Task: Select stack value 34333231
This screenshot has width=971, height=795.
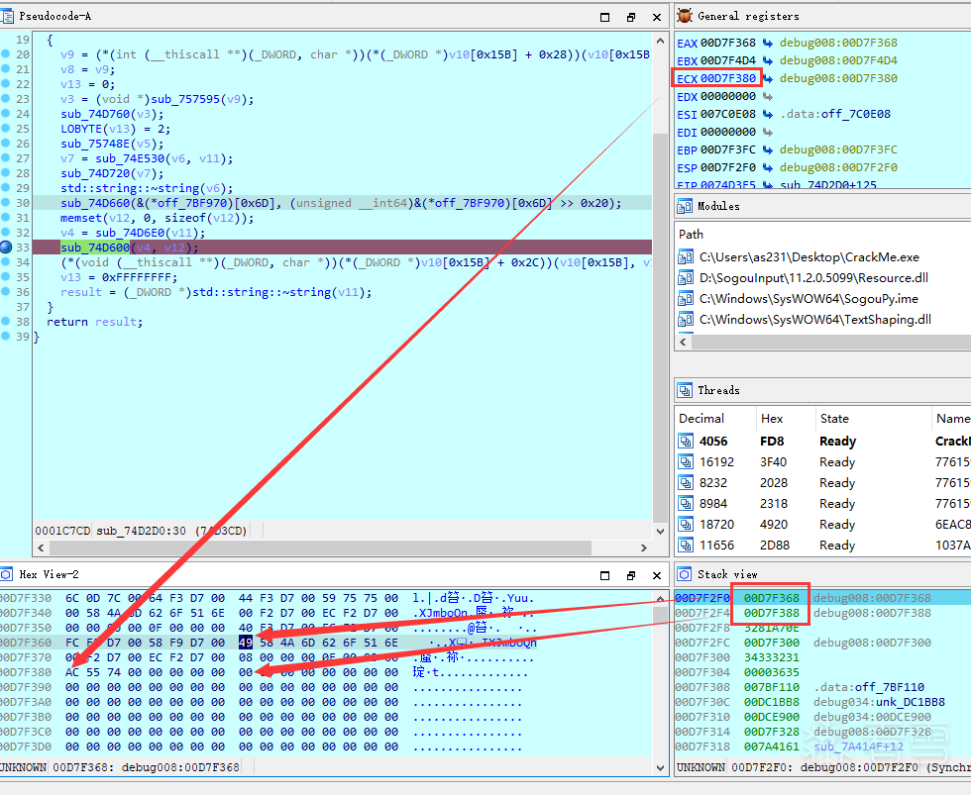Action: (772, 657)
